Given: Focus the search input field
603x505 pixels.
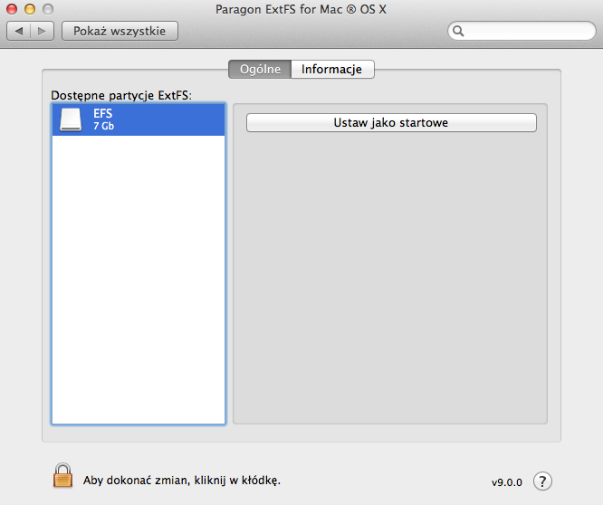Looking at the screenshot, I should (x=522, y=31).
